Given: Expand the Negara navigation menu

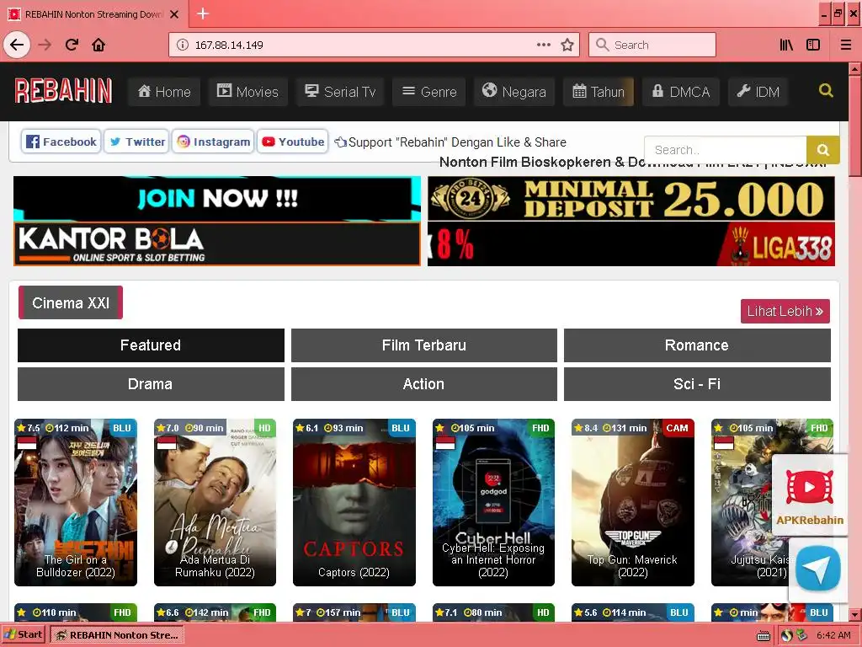Looking at the screenshot, I should click(x=514, y=91).
